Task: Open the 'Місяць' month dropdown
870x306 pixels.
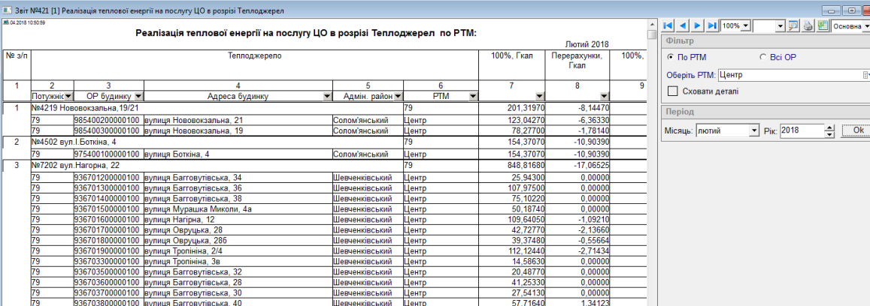Action: [x=754, y=130]
